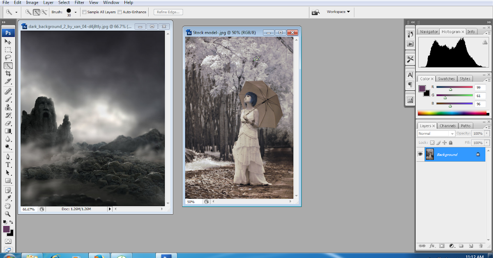Add a layer mask to the Background layer

pyautogui.click(x=442, y=246)
